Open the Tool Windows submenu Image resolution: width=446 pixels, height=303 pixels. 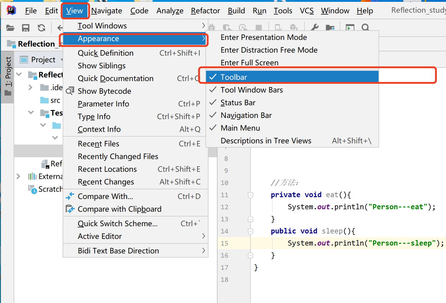point(102,26)
